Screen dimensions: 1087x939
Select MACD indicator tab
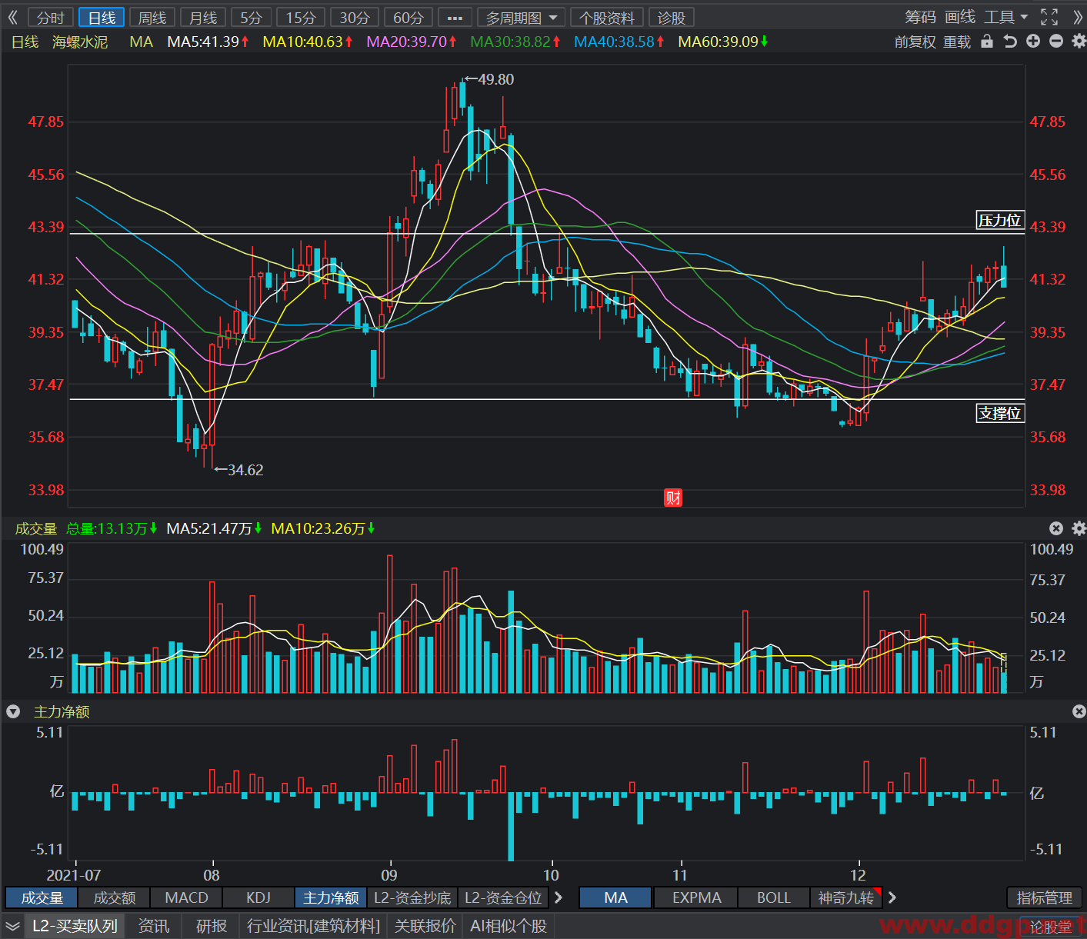tap(186, 897)
